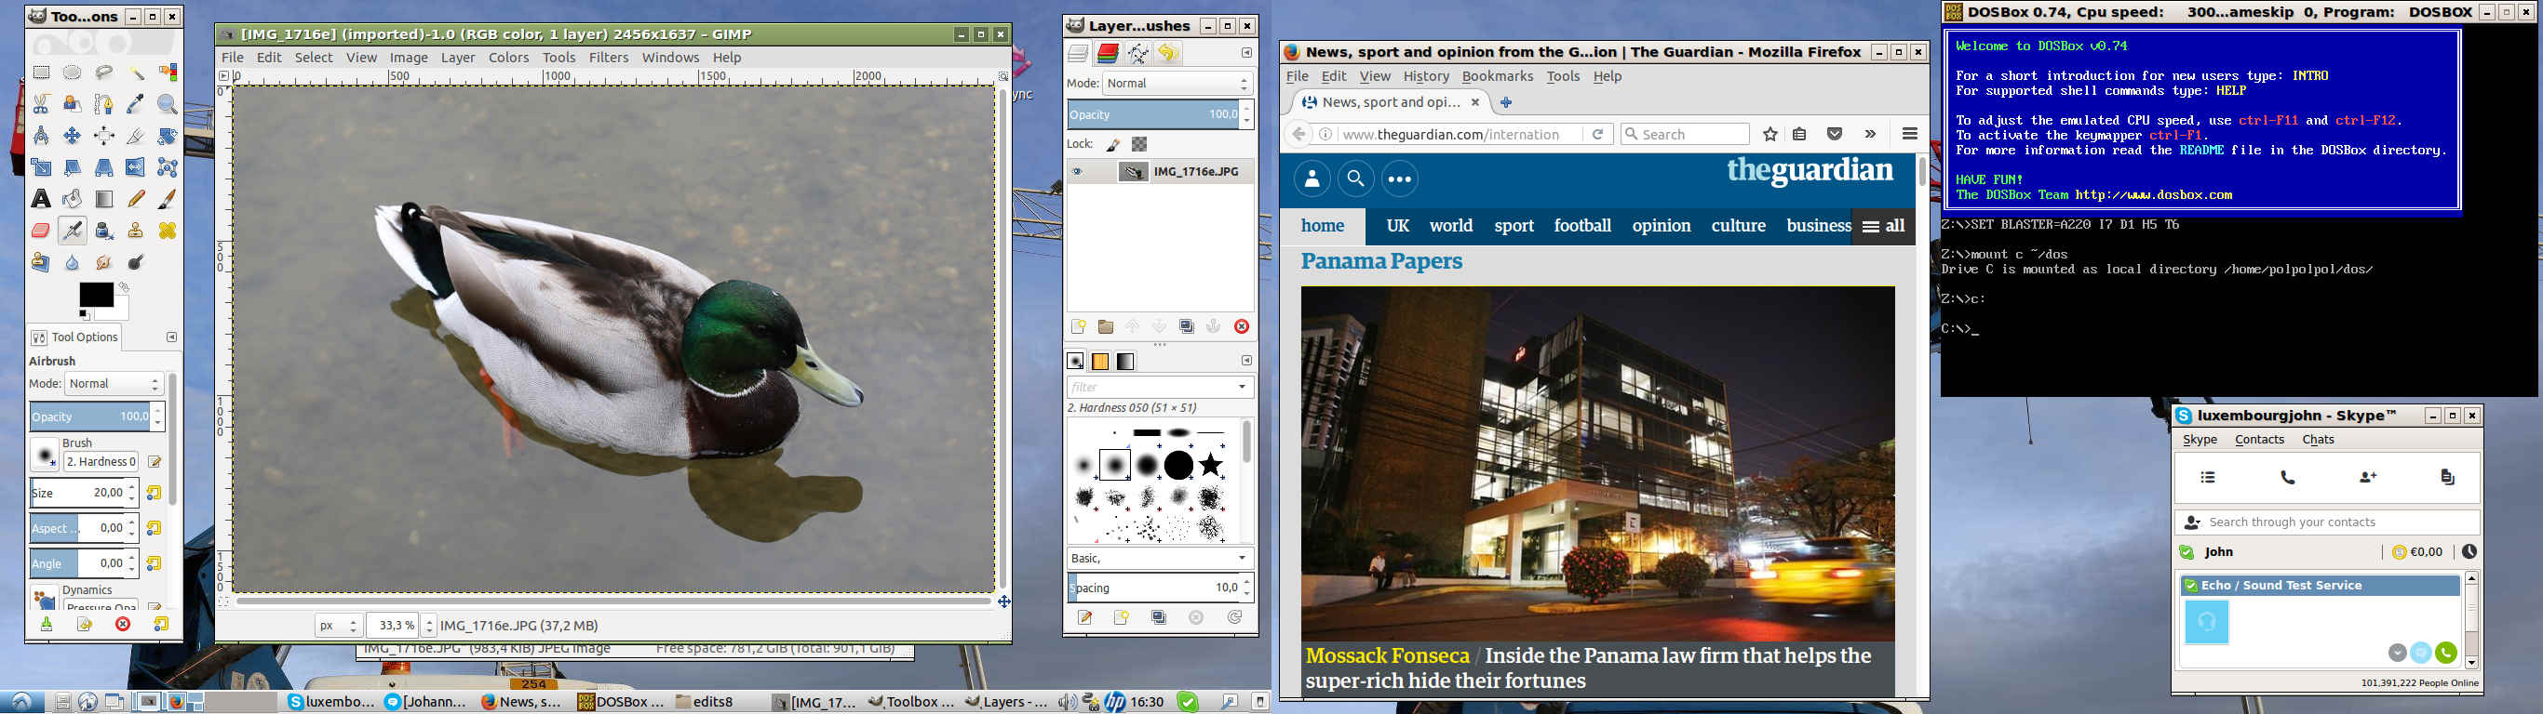Image resolution: width=2543 pixels, height=714 pixels.
Task: Toggle lock alpha channel checkerboard button
Action: click(x=1139, y=144)
